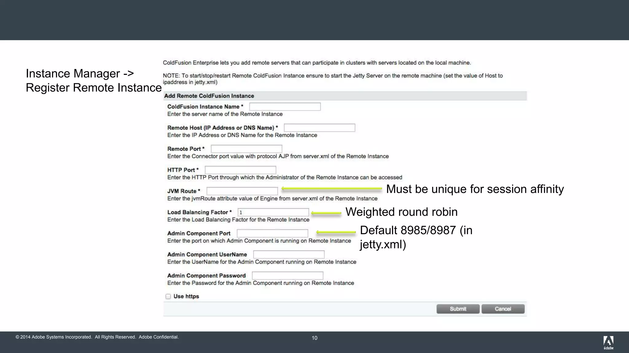Click the 'Instance Manager ->' heading text
The image size is (629, 353).
80,74
